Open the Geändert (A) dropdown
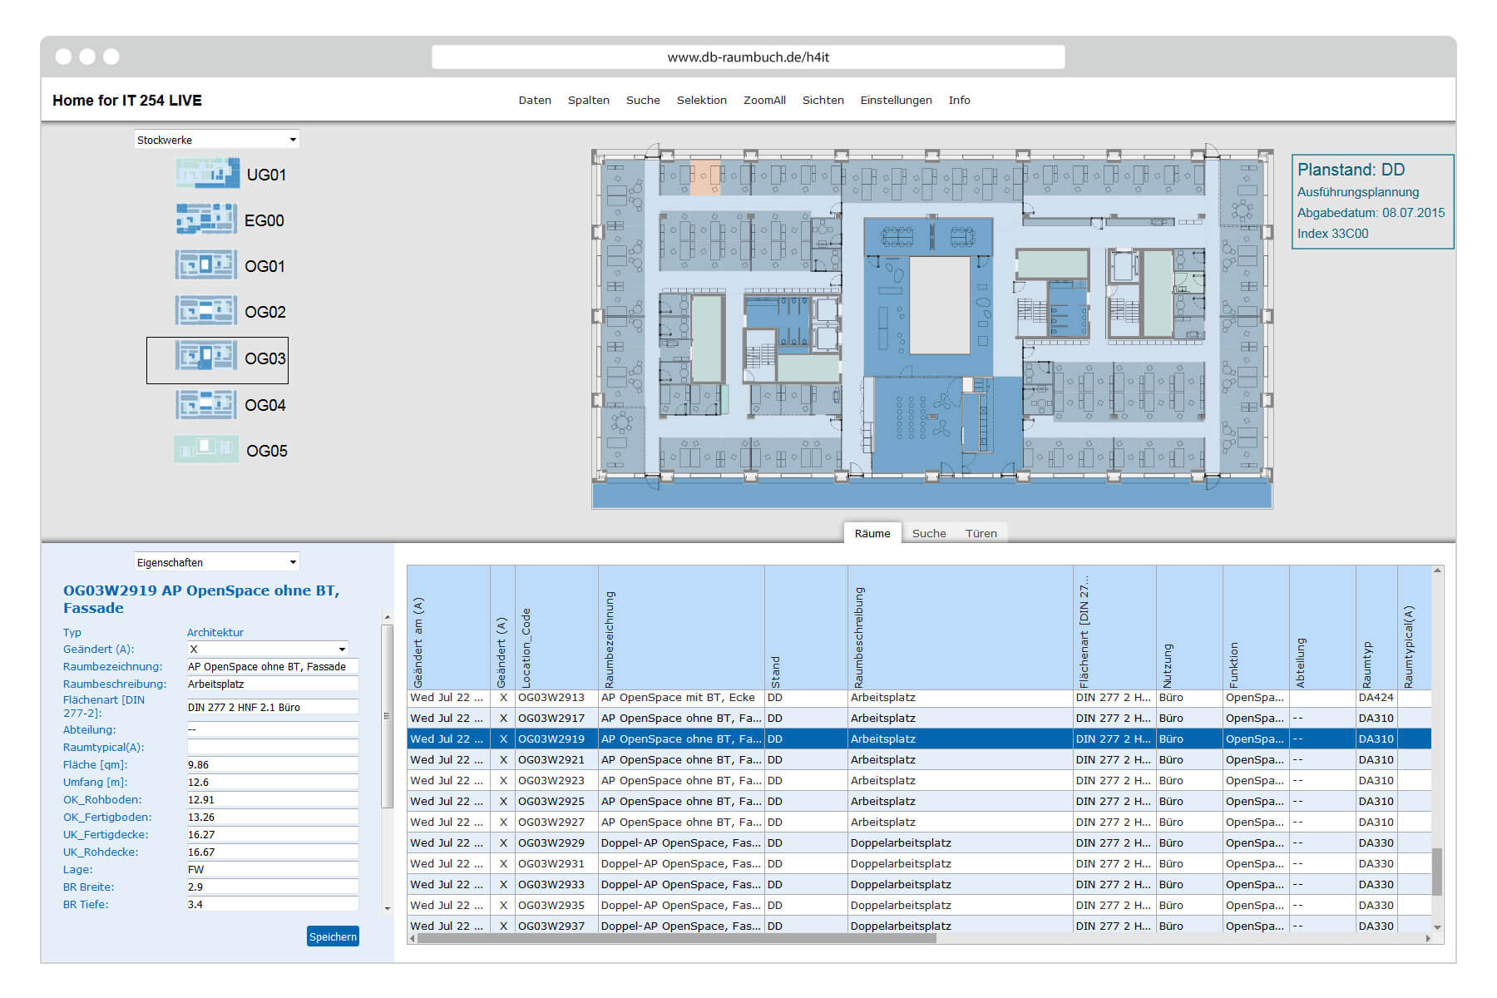1497x998 pixels. point(267,650)
